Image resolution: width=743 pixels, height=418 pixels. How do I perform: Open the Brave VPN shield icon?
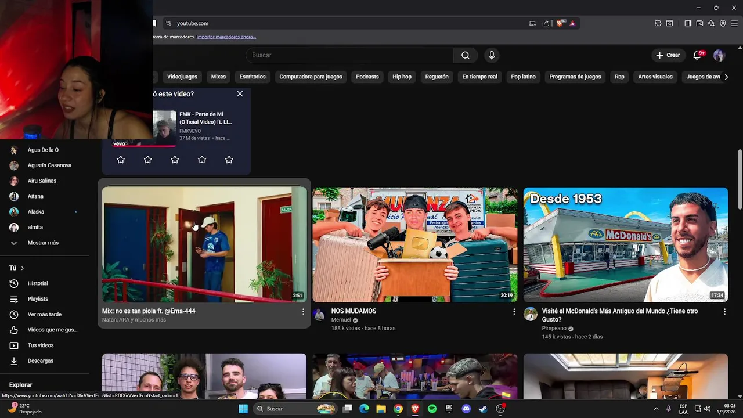coord(723,23)
